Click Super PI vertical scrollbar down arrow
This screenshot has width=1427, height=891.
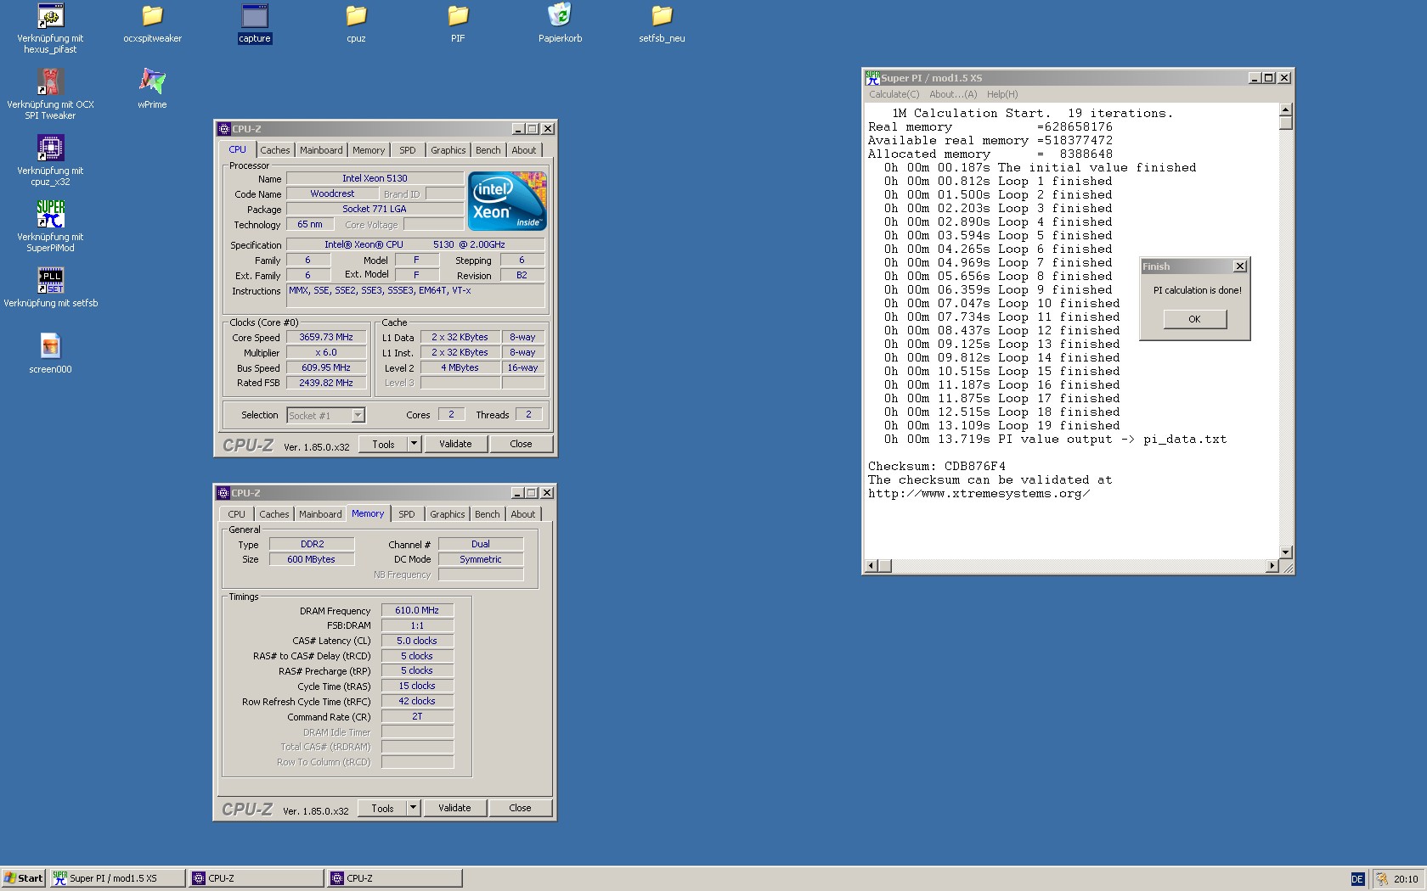point(1286,552)
